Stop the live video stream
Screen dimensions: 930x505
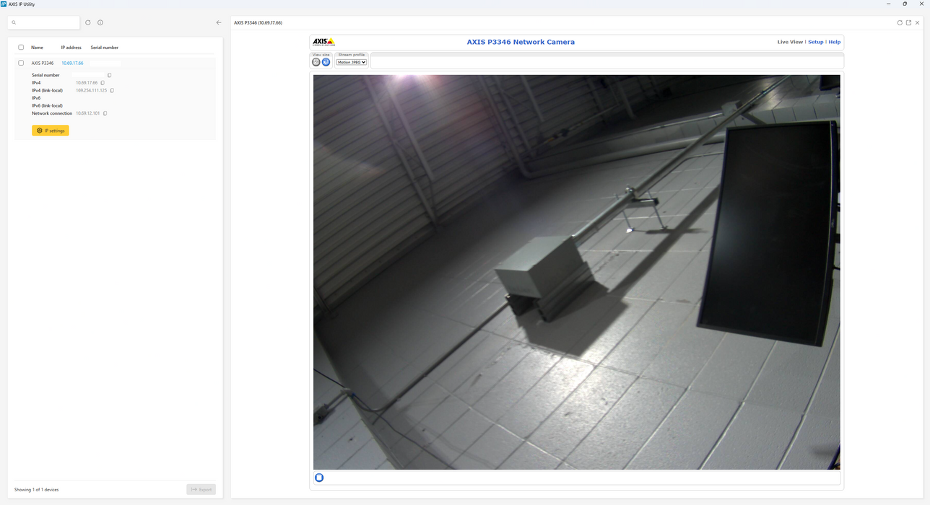[319, 478]
